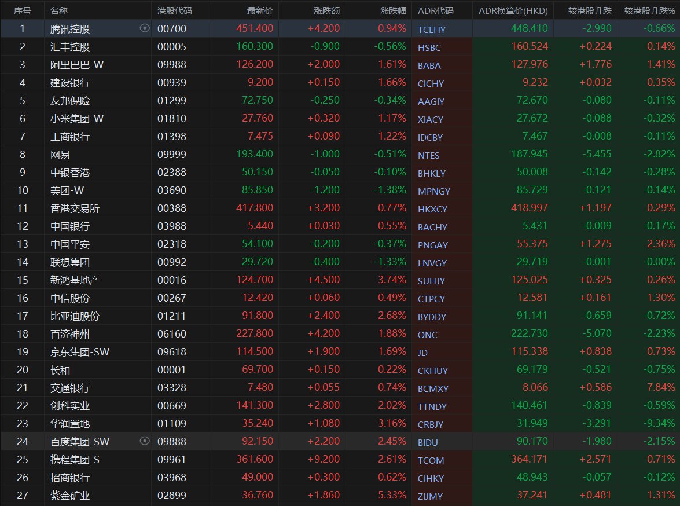Sort by 较港股升跌 column header
This screenshot has width=680, height=506.
point(590,10)
